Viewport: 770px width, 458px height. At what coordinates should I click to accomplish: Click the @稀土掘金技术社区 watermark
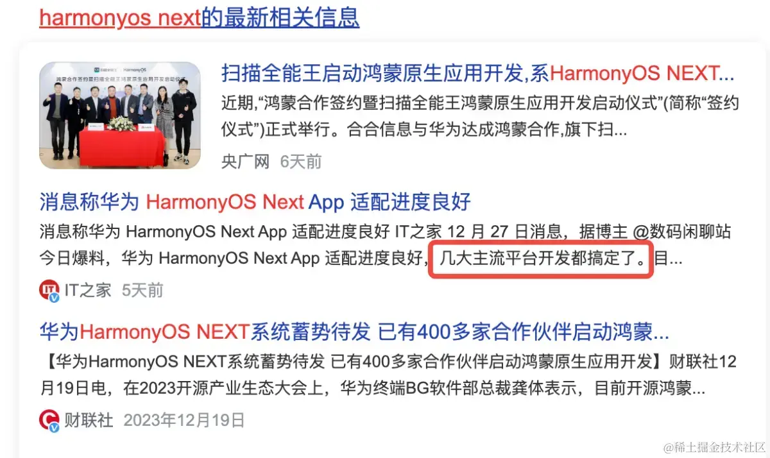pyautogui.click(x=714, y=446)
